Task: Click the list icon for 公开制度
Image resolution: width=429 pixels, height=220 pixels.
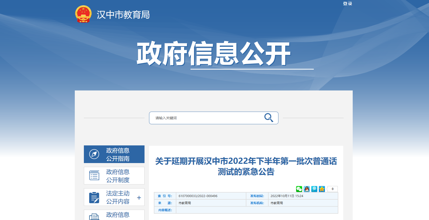Action: 94,175
